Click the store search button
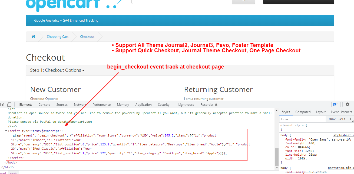The image size is (354, 174). tap(243, 1)
